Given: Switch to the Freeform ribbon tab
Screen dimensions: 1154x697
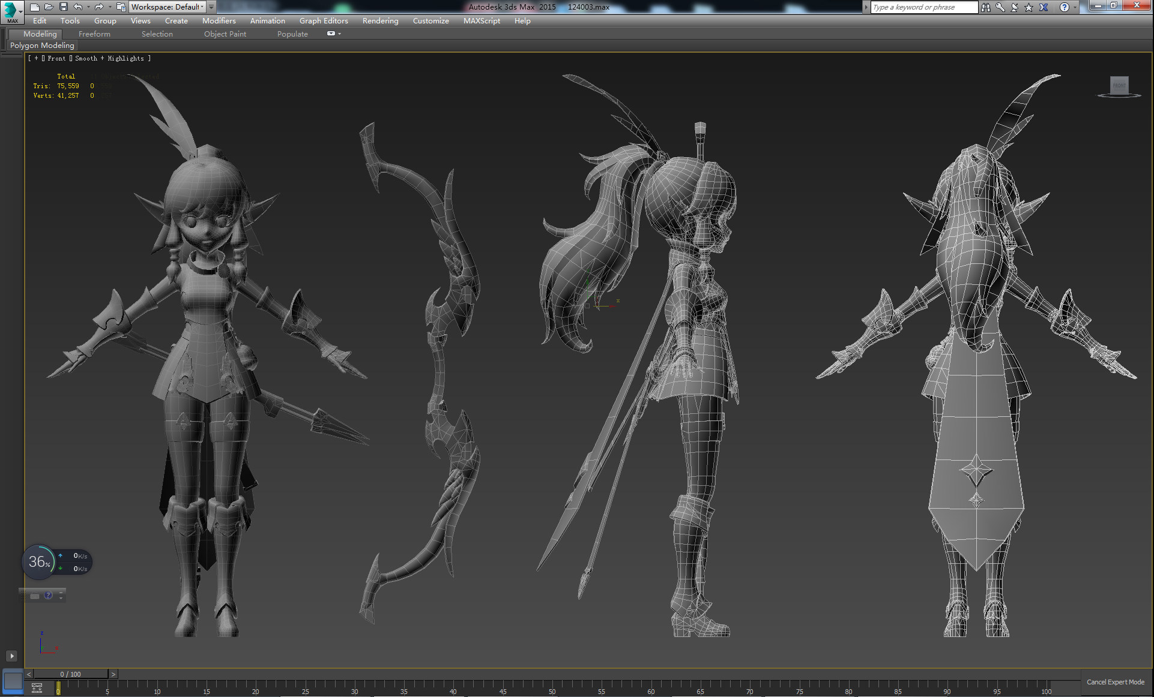Looking at the screenshot, I should [x=94, y=34].
